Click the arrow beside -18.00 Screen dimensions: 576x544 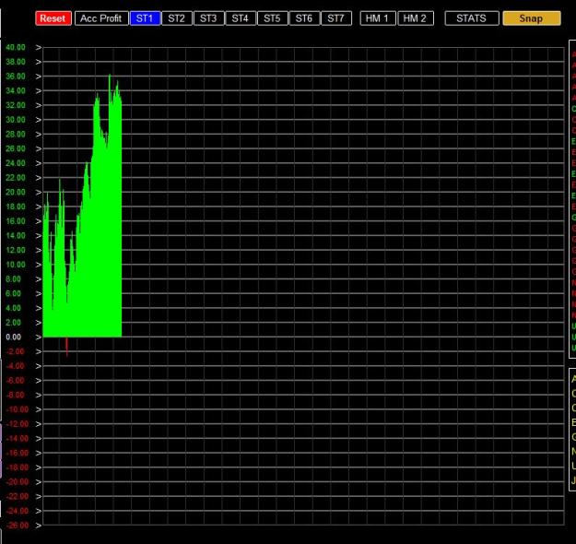click(39, 467)
